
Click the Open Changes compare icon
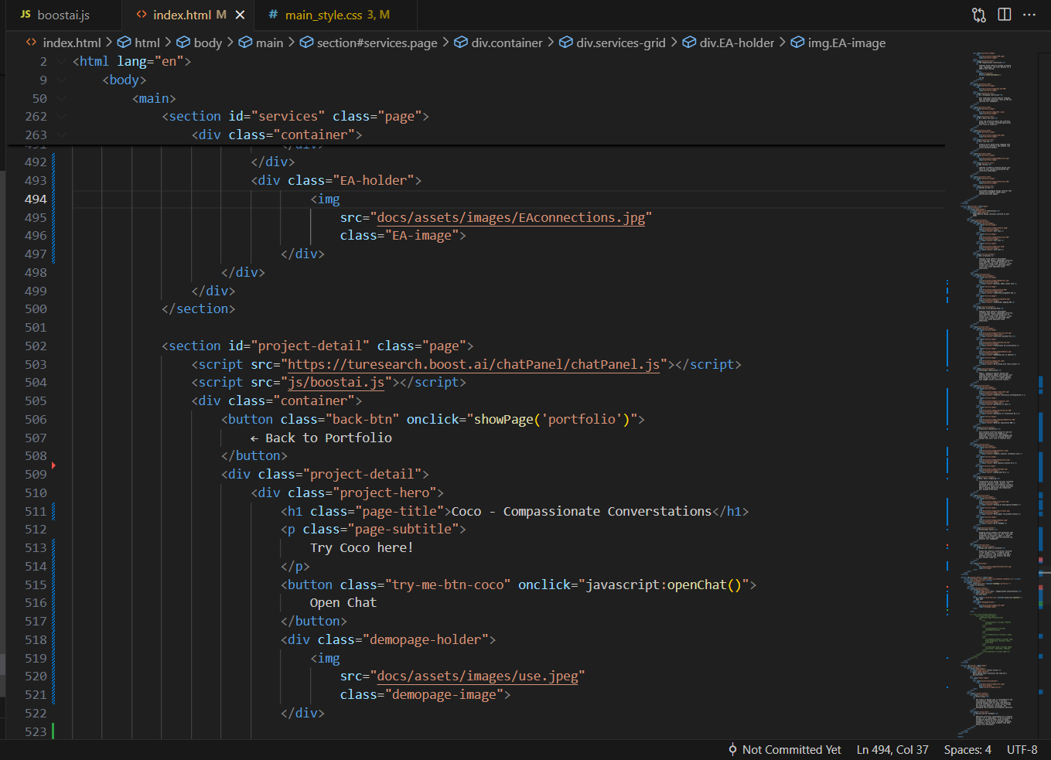[979, 15]
